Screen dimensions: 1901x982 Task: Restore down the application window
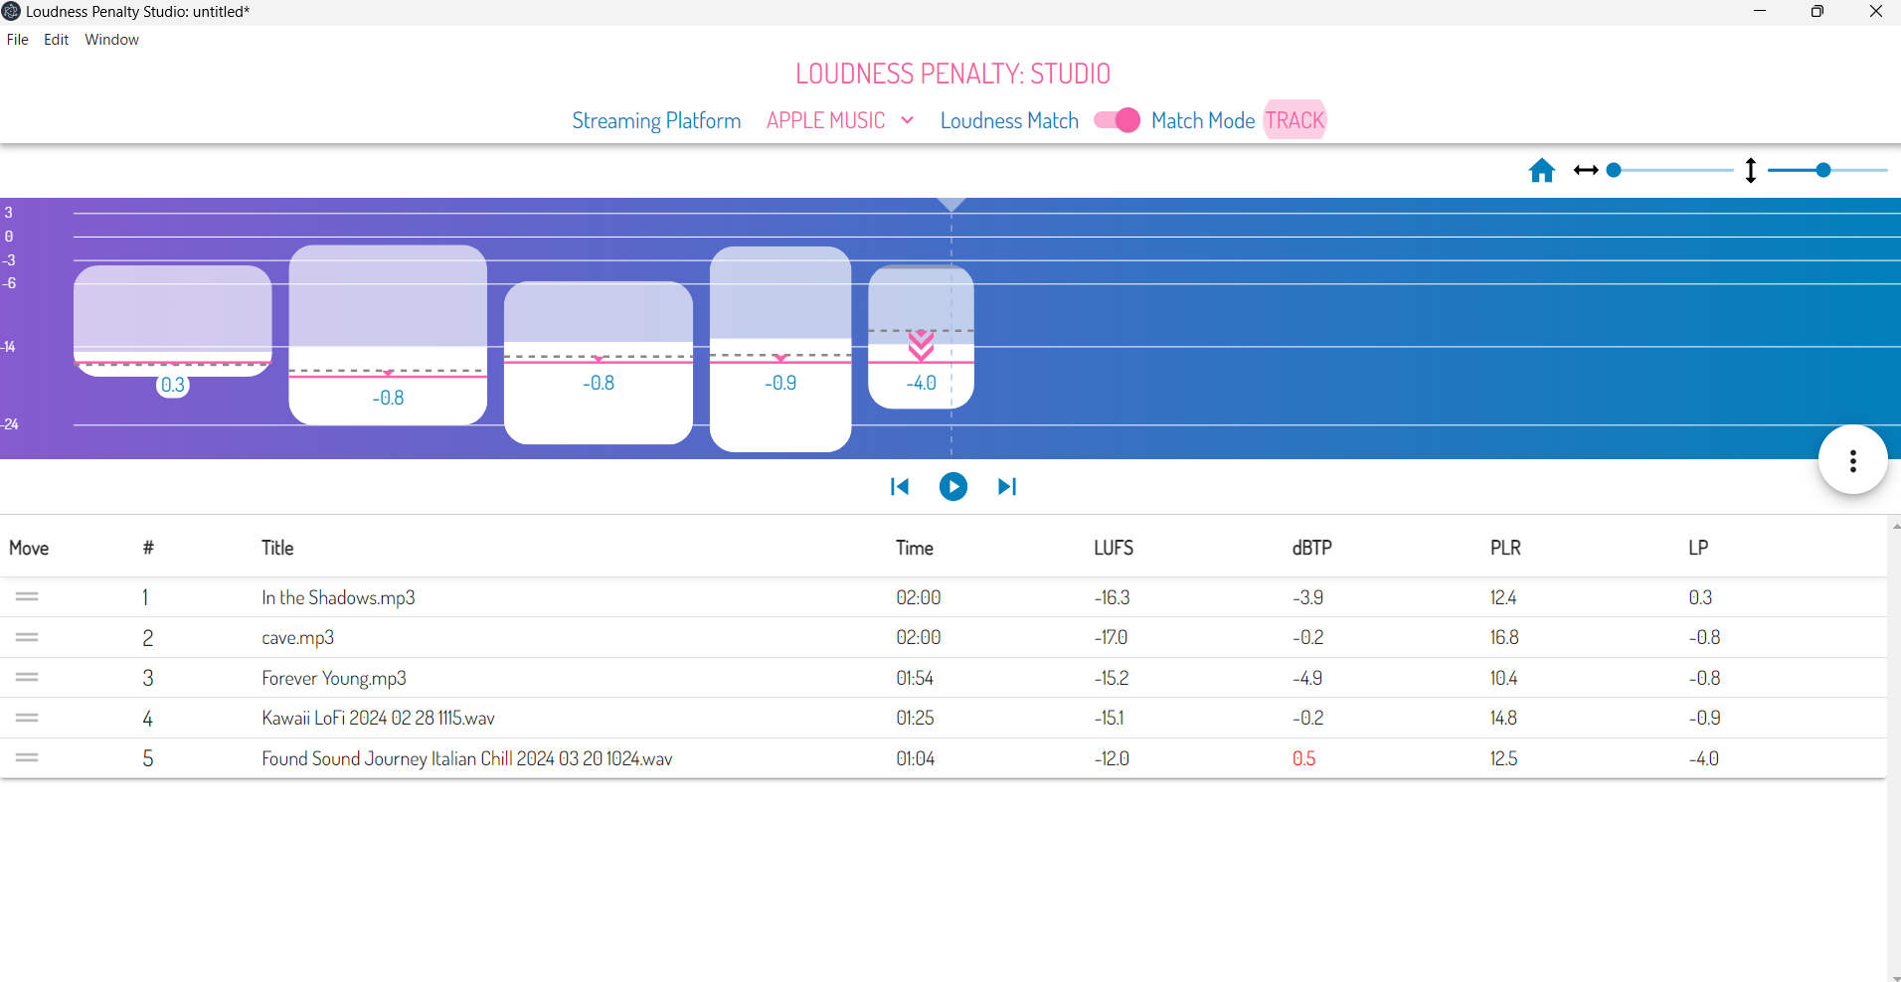1816,11
